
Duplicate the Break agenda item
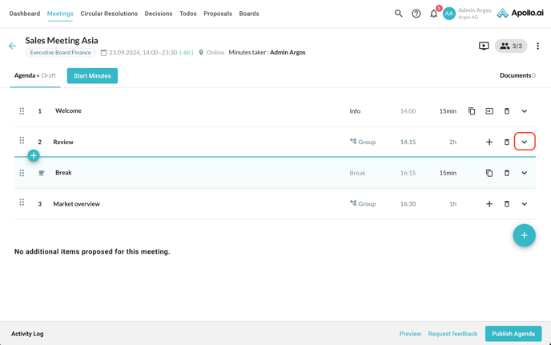(489, 173)
